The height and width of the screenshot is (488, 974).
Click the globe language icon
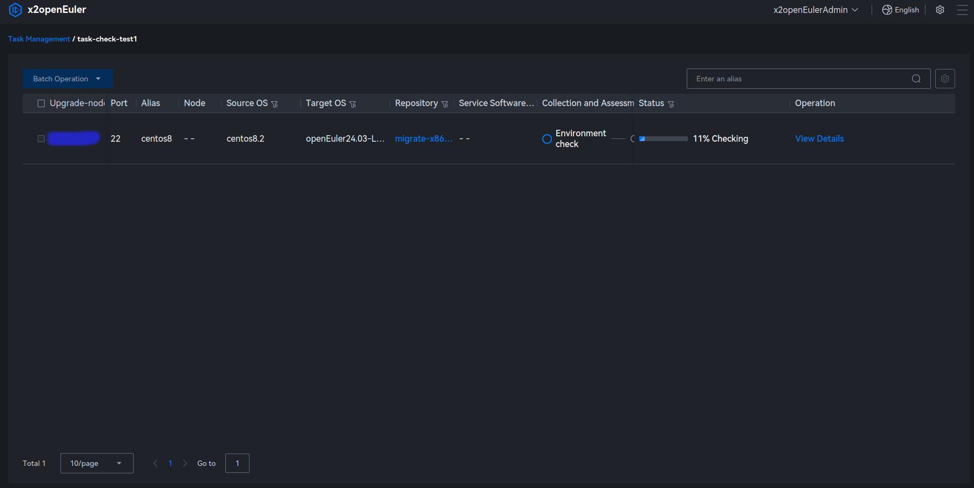(x=887, y=10)
